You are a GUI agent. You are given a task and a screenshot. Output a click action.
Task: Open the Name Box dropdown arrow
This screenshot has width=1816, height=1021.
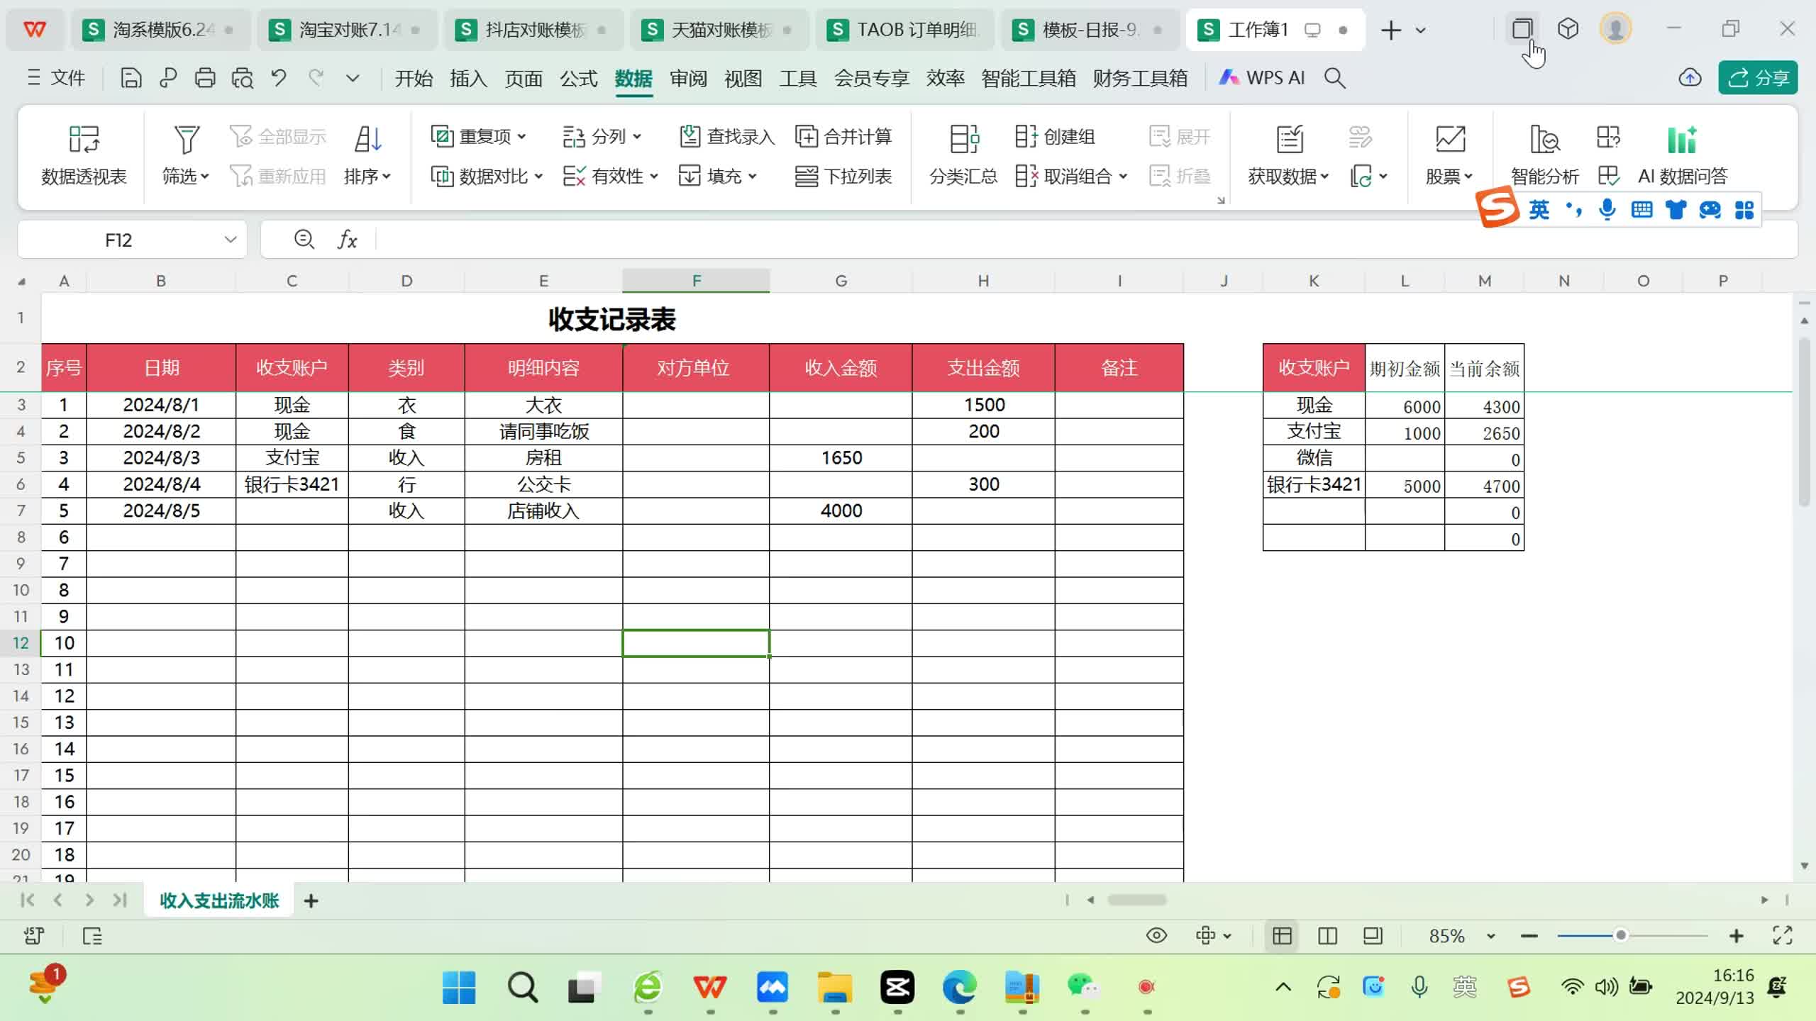click(230, 240)
